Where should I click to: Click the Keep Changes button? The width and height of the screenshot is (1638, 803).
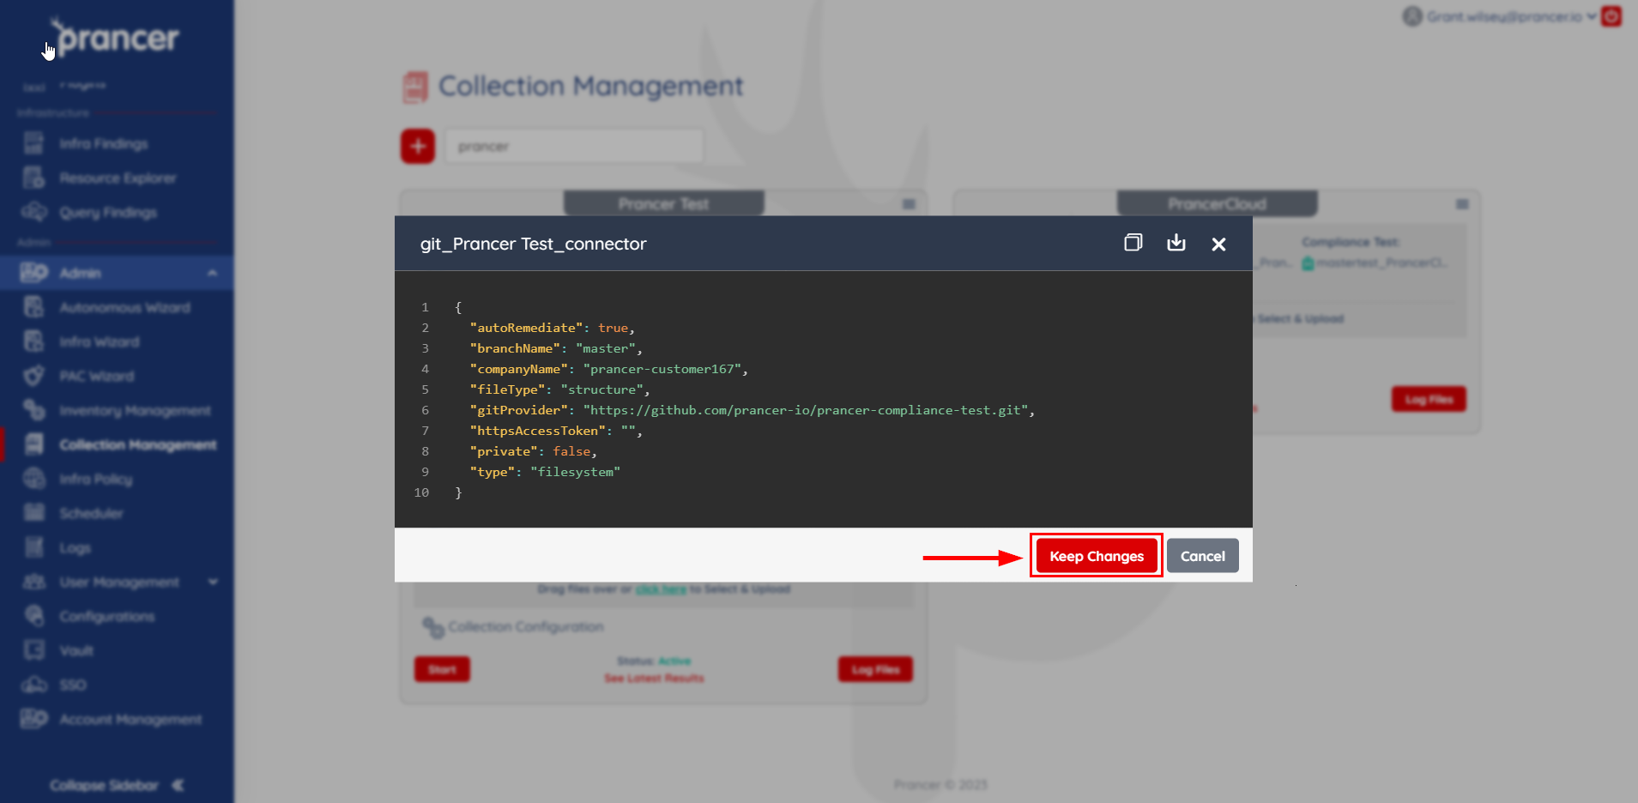[x=1097, y=556]
